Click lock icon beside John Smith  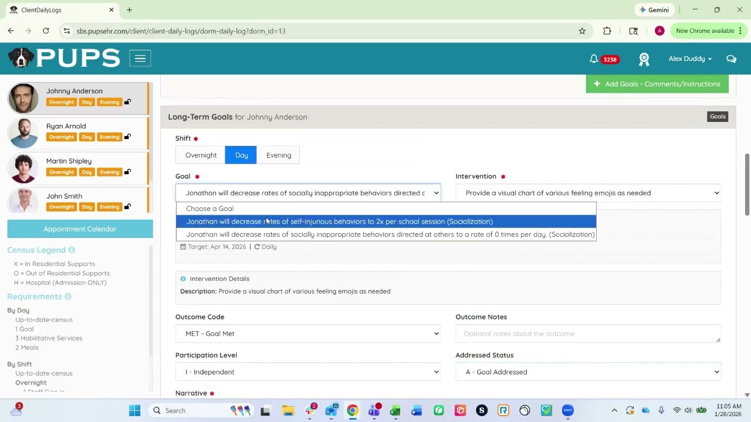click(x=127, y=206)
